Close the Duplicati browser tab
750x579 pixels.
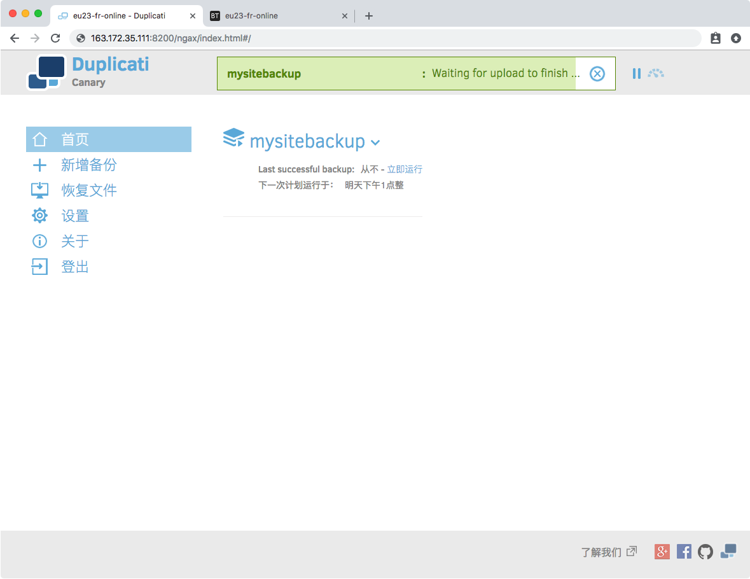tap(193, 16)
